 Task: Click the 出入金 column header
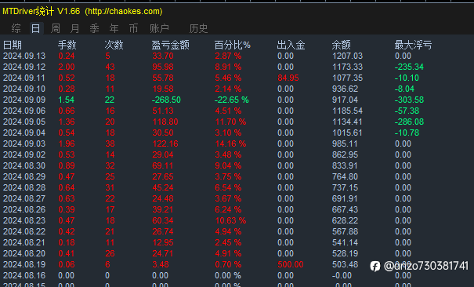(291, 45)
